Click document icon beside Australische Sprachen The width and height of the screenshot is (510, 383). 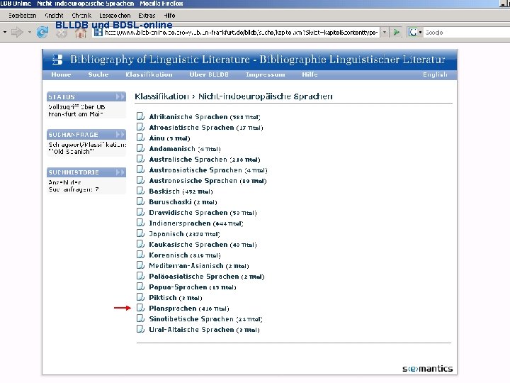tap(140, 159)
